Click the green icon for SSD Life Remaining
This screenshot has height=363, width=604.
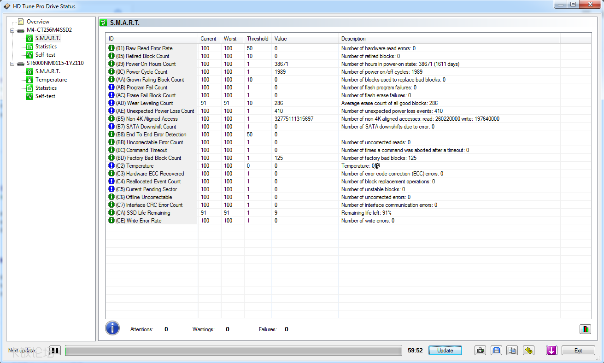pos(111,212)
